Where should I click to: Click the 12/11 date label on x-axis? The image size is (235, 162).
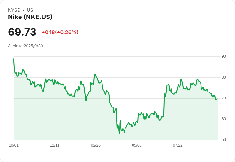point(55,145)
